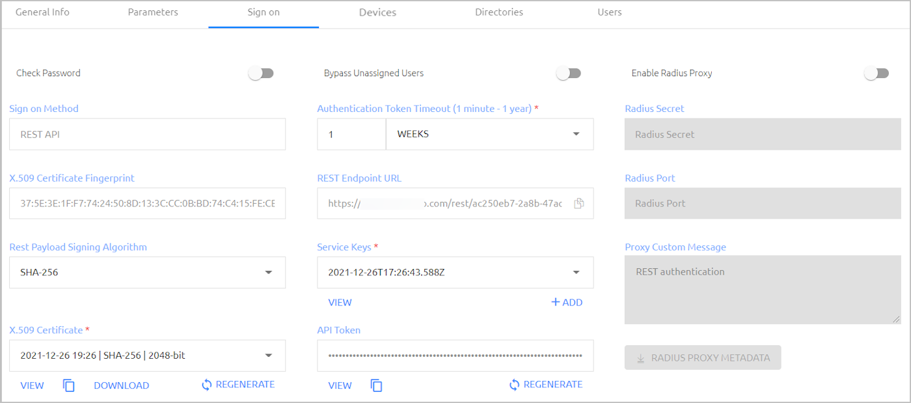This screenshot has height=403, width=911.
Task: Click Radius Proxy Metadata download button
Action: pos(703,357)
